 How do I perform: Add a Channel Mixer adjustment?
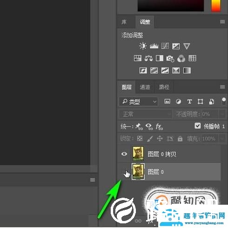(181, 58)
